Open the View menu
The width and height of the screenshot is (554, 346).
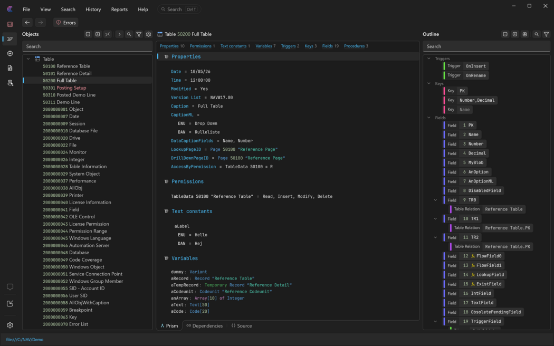(45, 9)
